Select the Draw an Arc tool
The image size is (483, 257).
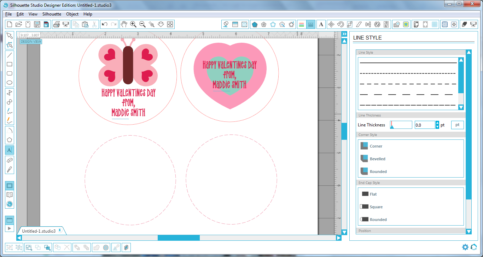(x=10, y=131)
